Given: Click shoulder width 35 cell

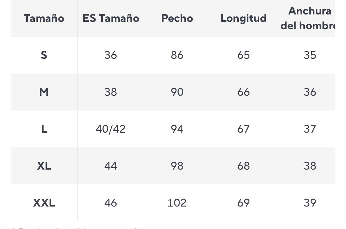Looking at the screenshot, I should coord(310,55).
